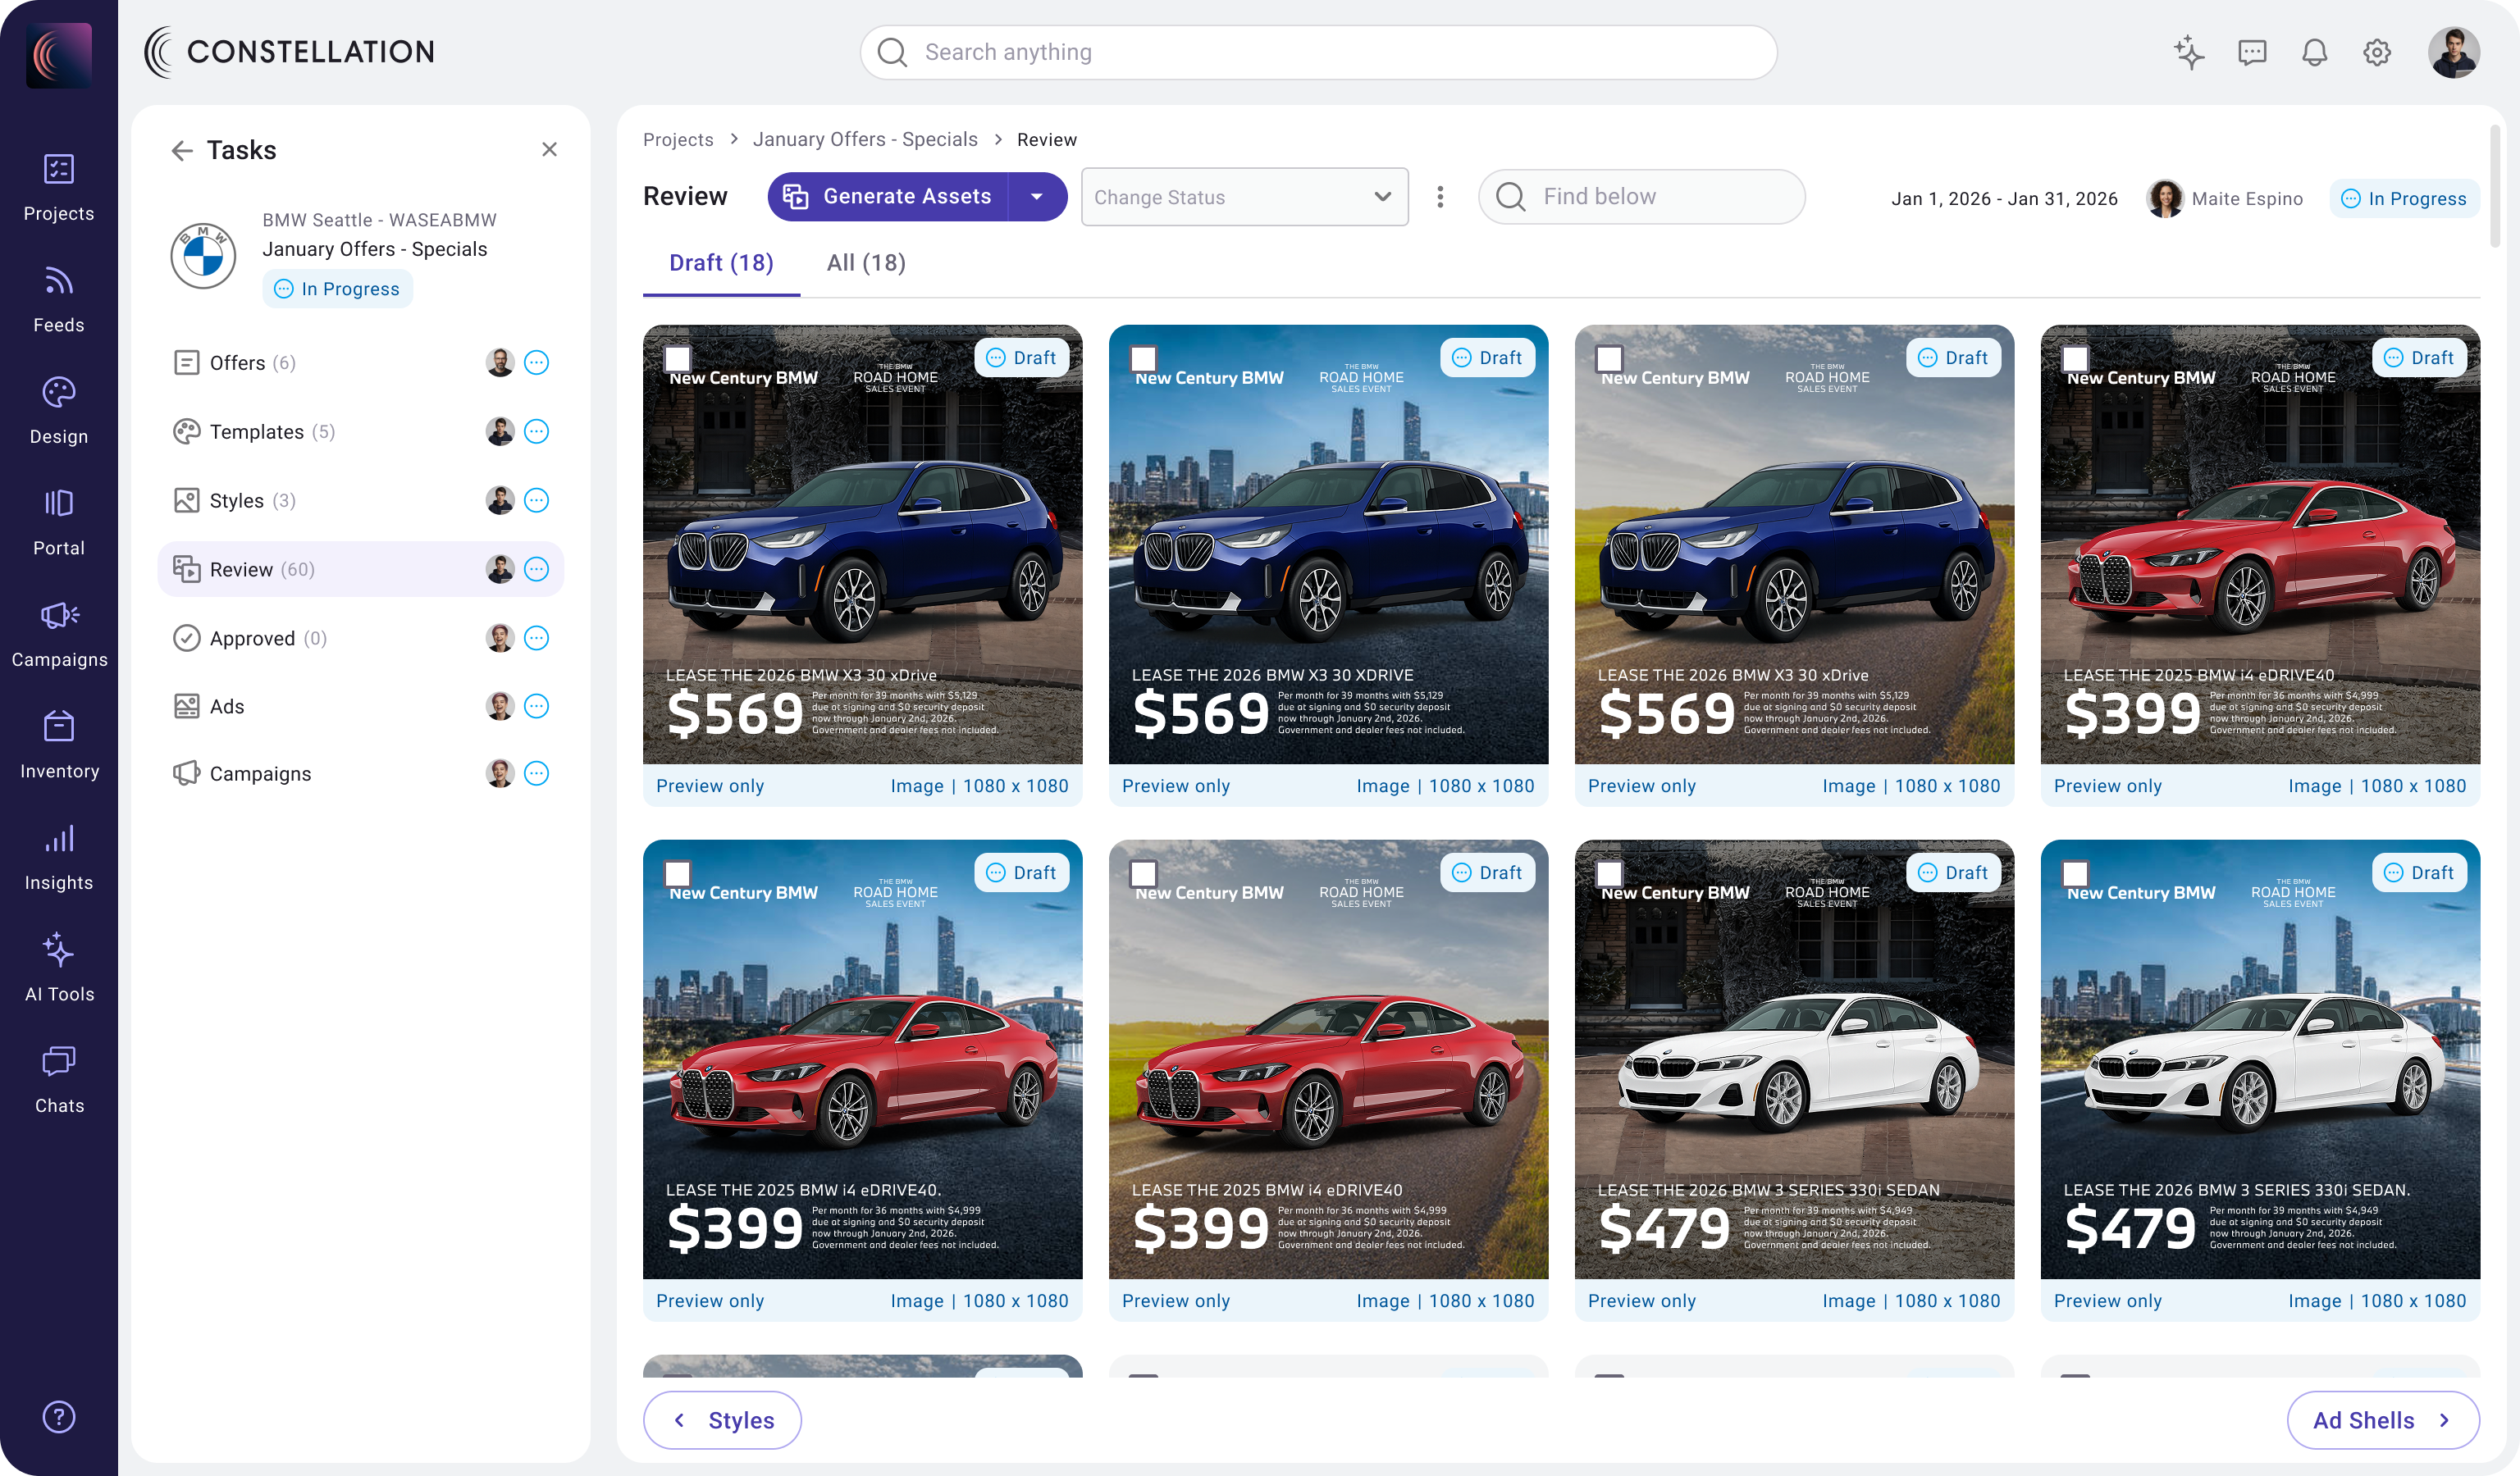2520x1476 pixels.
Task: Click January Offers - Specials breadcrumb
Action: [865, 140]
